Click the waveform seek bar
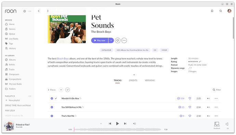This screenshot has width=236, height=135. (118, 130)
